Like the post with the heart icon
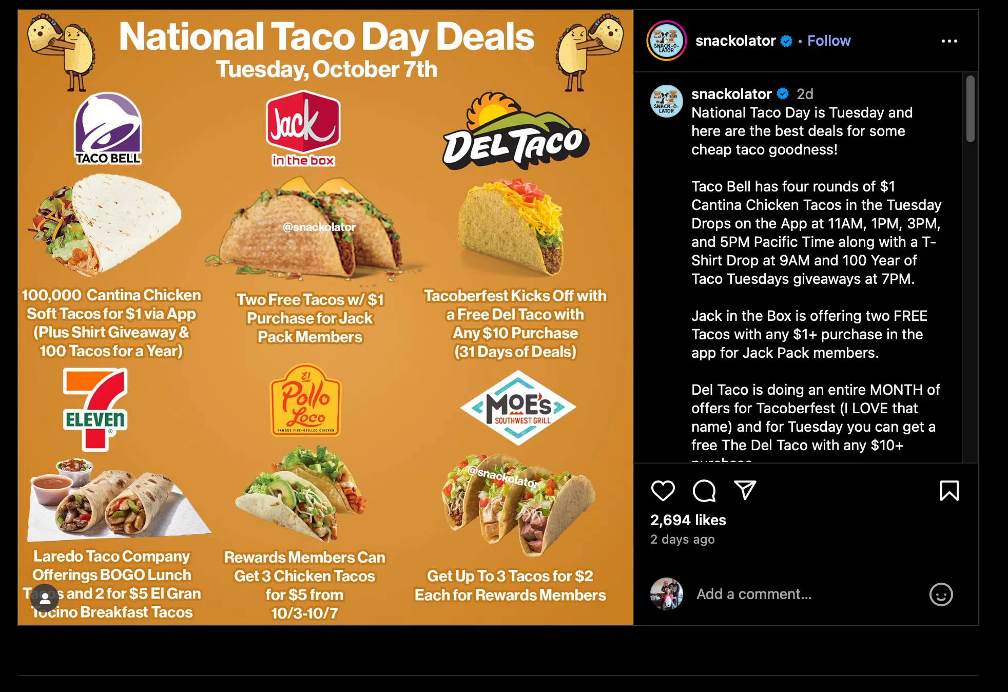The image size is (1008, 692). pyautogui.click(x=663, y=491)
